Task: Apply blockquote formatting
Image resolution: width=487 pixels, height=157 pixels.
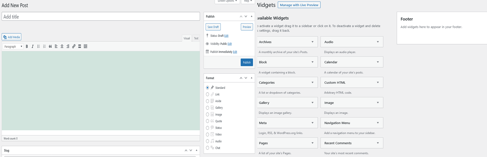Action: tap(50, 46)
